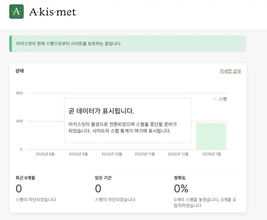Click the 상태 section heading
The height and width of the screenshot is (220, 267).
pyautogui.click(x=19, y=71)
